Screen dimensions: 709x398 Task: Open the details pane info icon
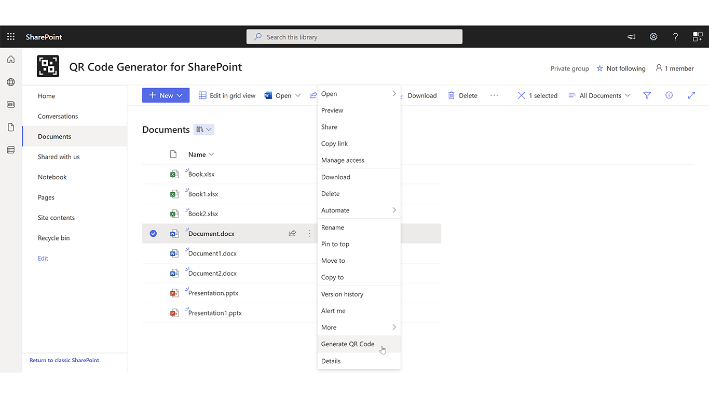(669, 95)
